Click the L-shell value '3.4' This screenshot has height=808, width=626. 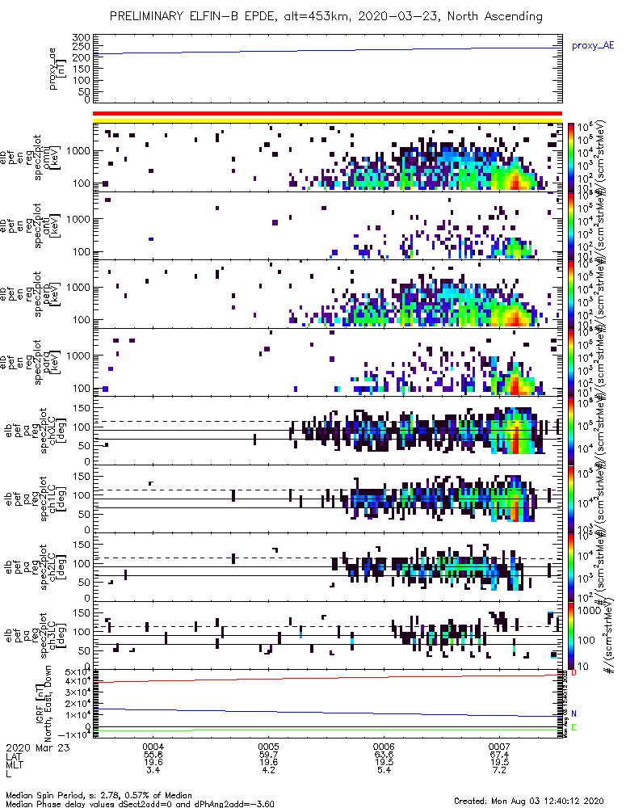coord(153,770)
